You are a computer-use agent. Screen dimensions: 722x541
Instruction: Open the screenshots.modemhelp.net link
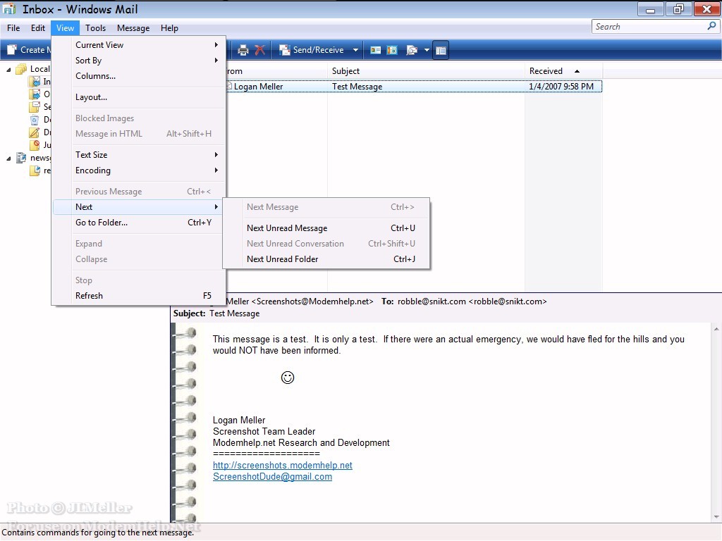[x=282, y=465]
